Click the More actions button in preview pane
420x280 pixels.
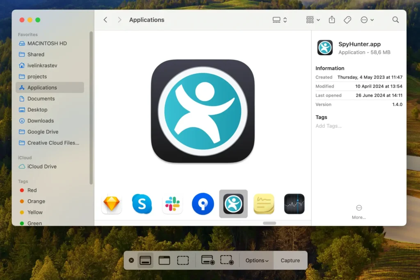pos(358,212)
